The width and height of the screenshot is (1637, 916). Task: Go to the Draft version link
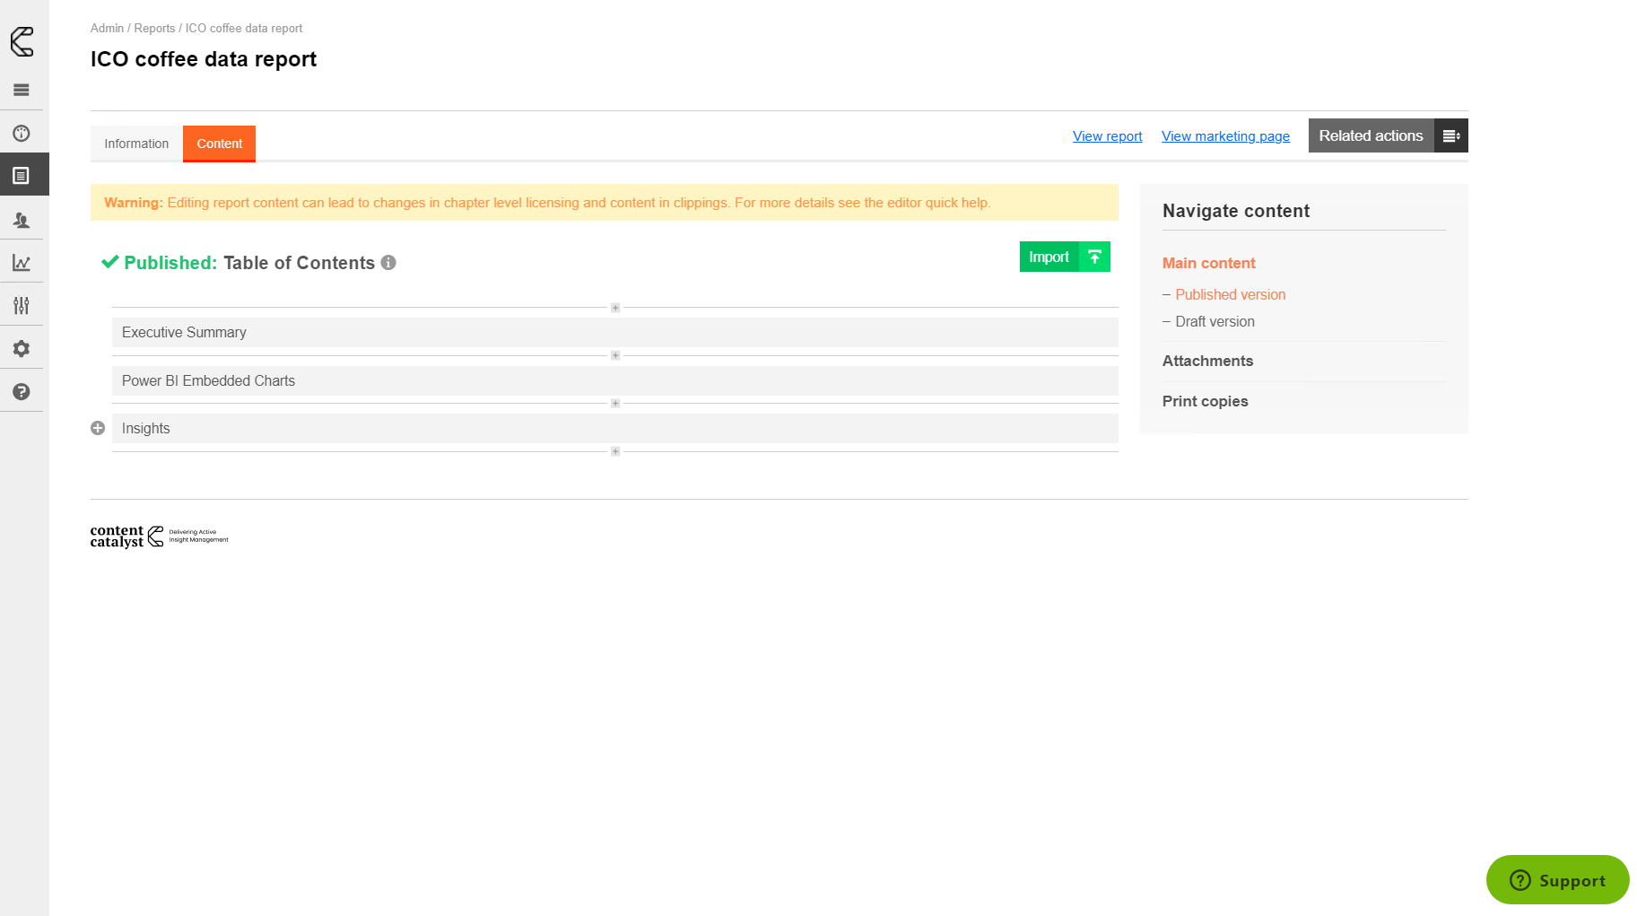click(x=1216, y=321)
